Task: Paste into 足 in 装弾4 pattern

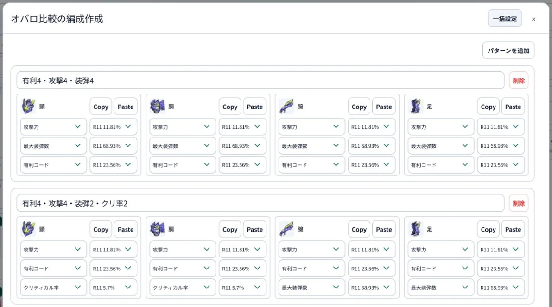Action: pos(513,107)
